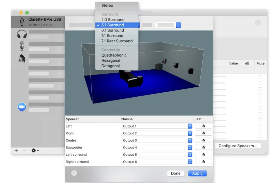Select checked 5.1 Surround menu item

tap(117, 25)
